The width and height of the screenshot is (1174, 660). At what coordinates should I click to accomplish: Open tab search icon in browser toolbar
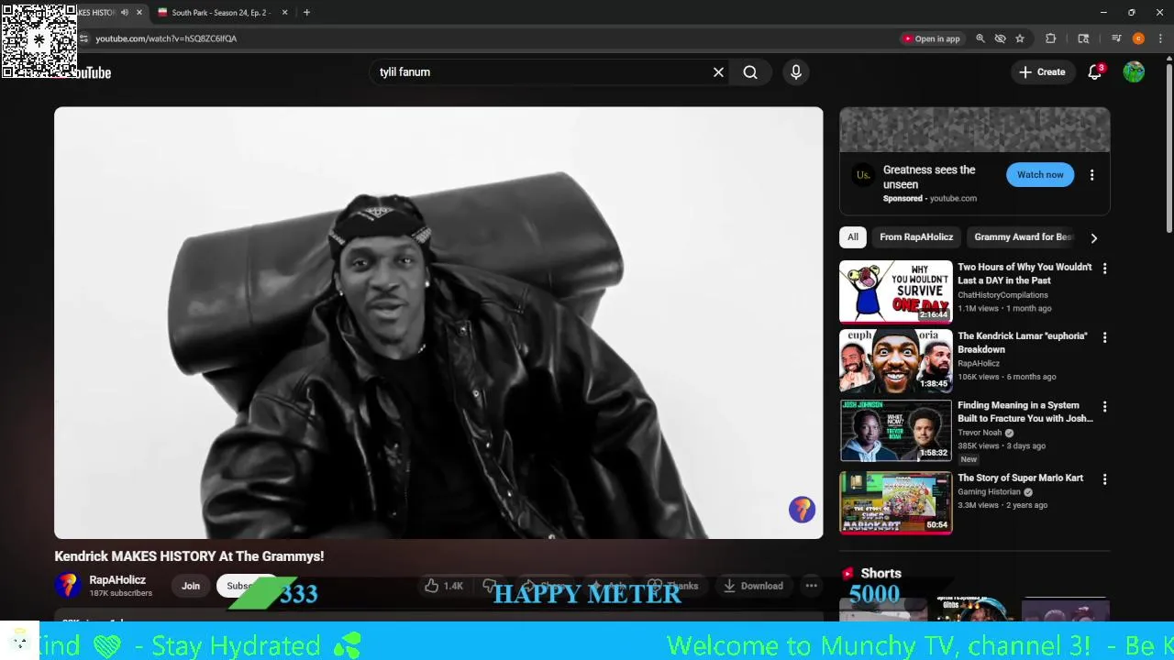click(1083, 38)
